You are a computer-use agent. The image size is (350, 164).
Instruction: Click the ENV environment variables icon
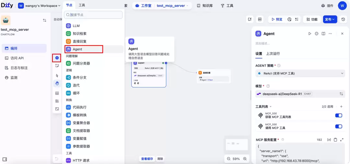(x=260, y=19)
